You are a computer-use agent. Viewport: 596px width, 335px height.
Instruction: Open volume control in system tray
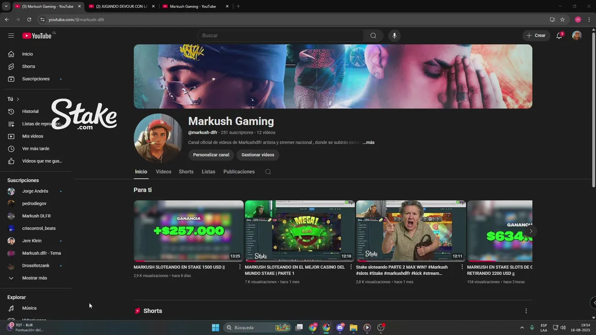pos(563,328)
